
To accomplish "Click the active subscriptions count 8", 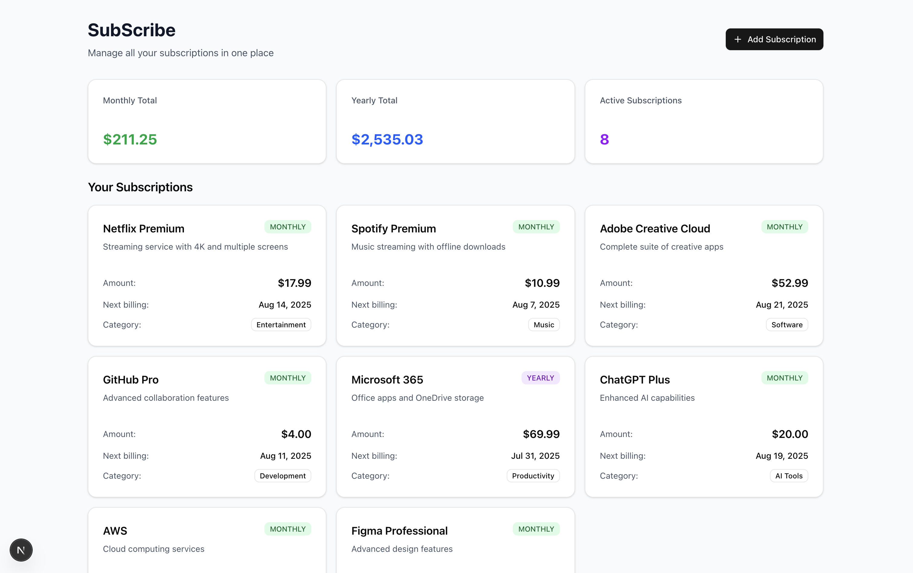I will [x=604, y=139].
